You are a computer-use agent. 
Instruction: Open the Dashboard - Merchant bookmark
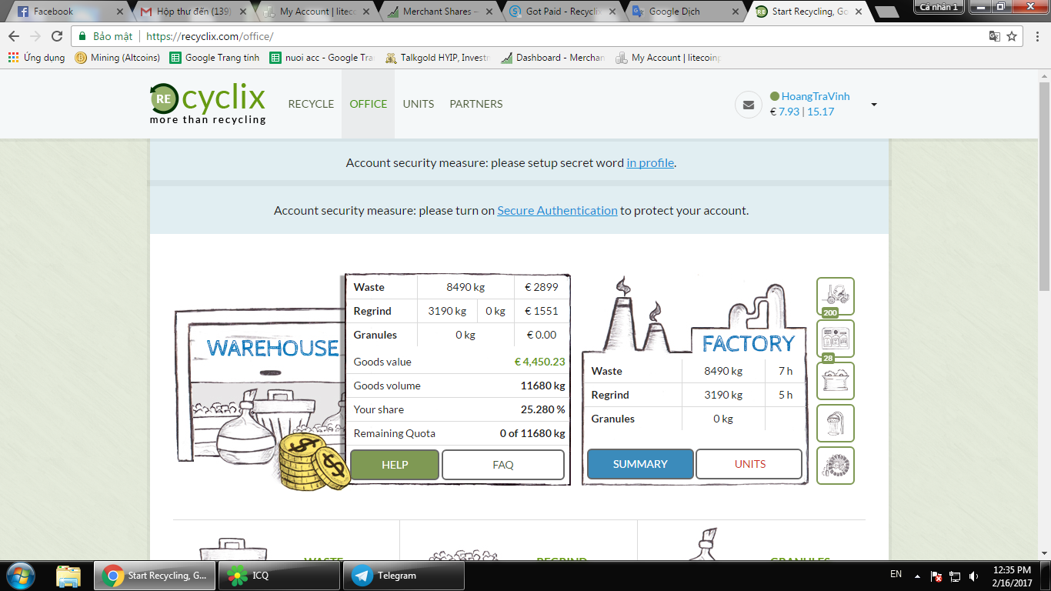pyautogui.click(x=553, y=58)
